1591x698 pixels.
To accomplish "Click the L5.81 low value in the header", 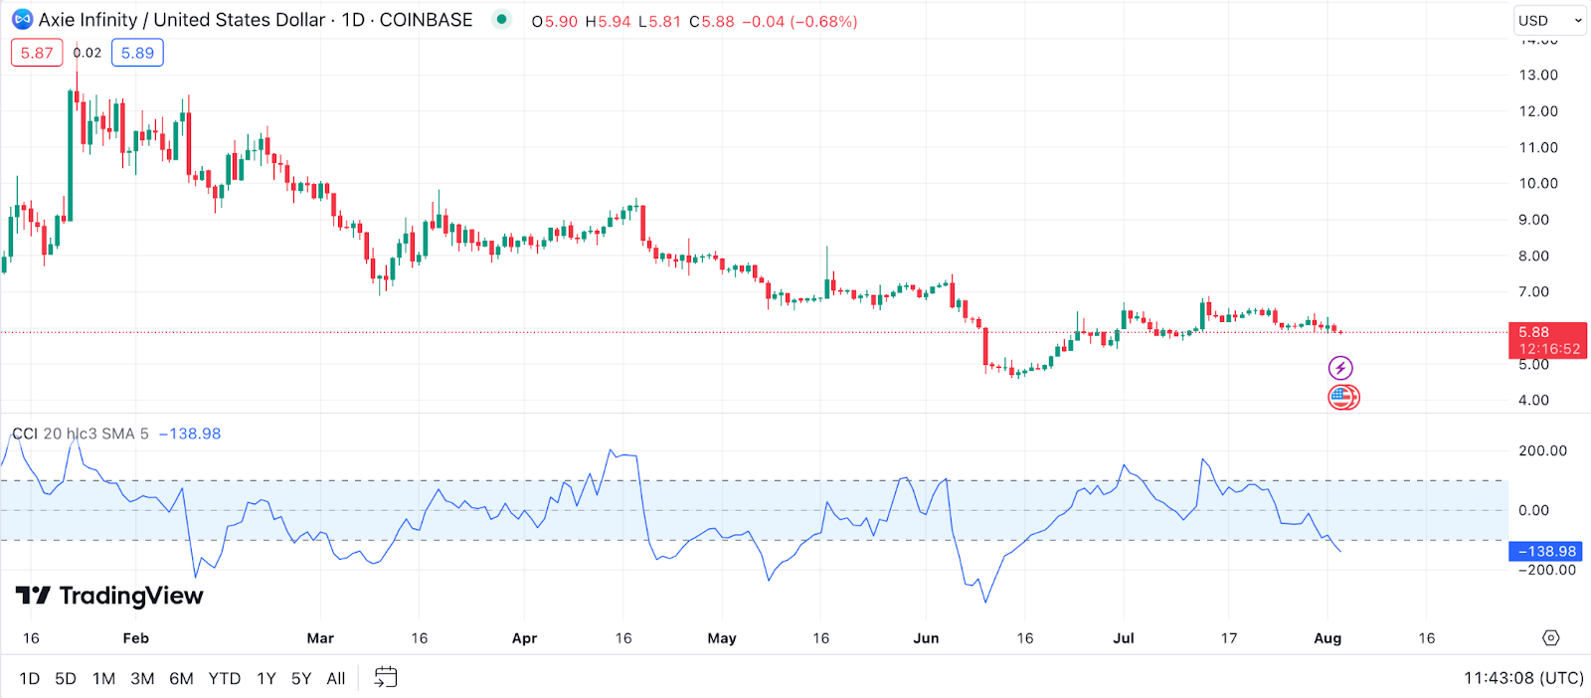I will [x=660, y=21].
